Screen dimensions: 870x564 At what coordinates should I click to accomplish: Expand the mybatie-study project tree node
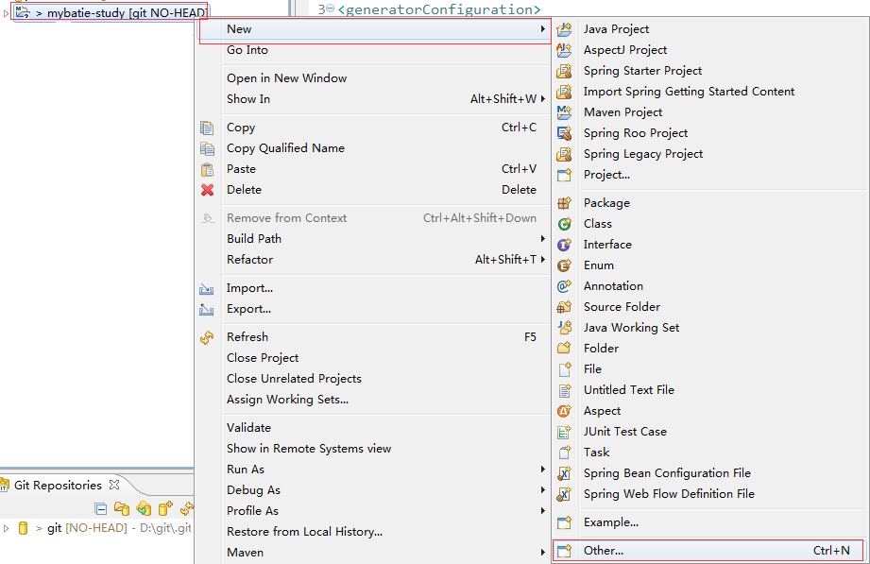(6, 13)
